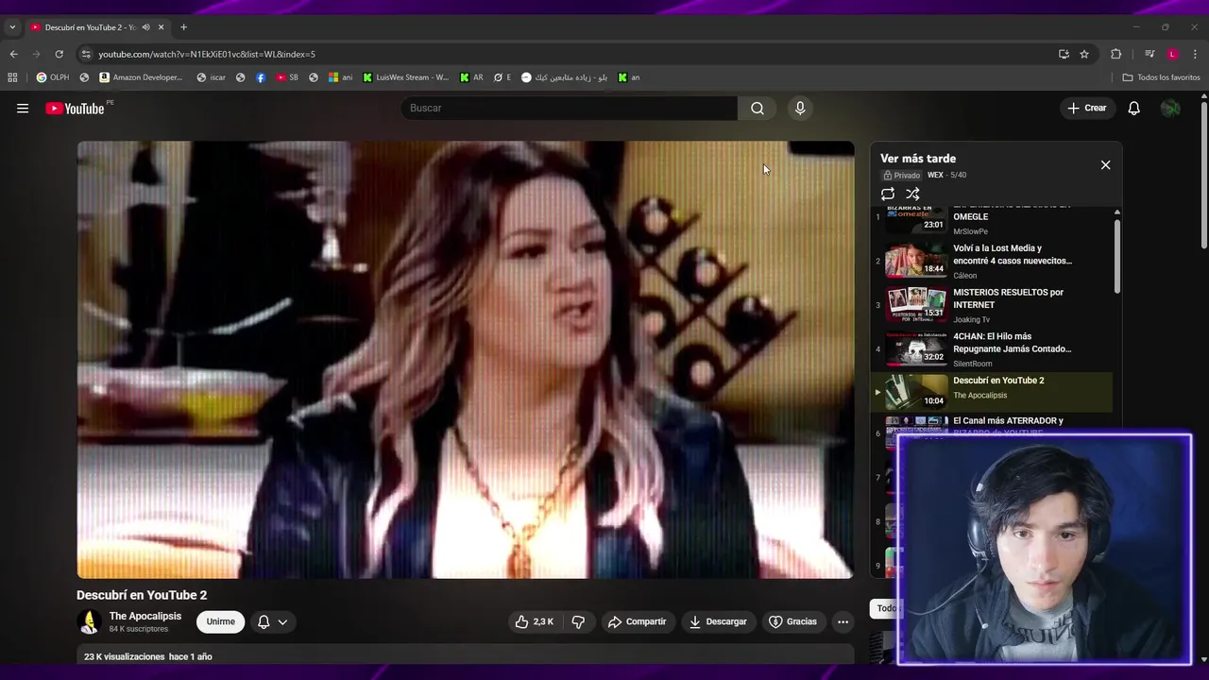The image size is (1209, 680).
Task: Open a new browser tab
Action: (183, 27)
